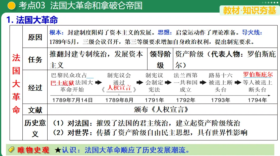Click the heading 1. 法国大革命
Screen dimensions: 280x156
point(32,20)
